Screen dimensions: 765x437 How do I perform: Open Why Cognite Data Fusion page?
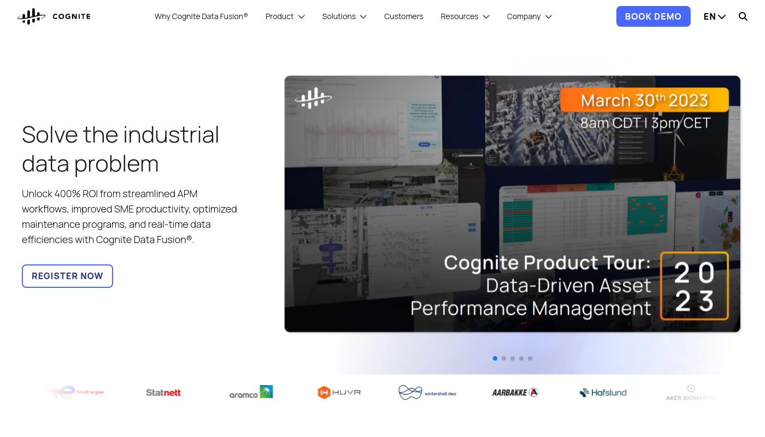201,16
